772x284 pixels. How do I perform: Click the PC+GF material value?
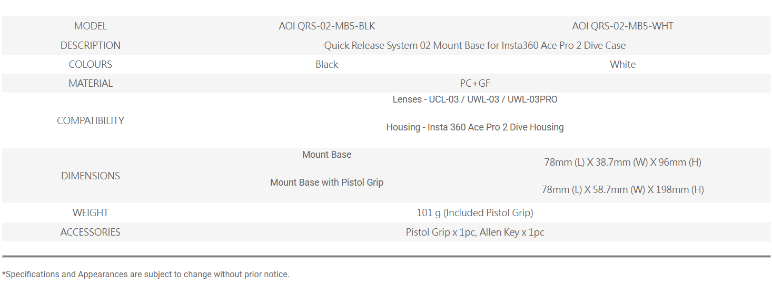point(475,83)
